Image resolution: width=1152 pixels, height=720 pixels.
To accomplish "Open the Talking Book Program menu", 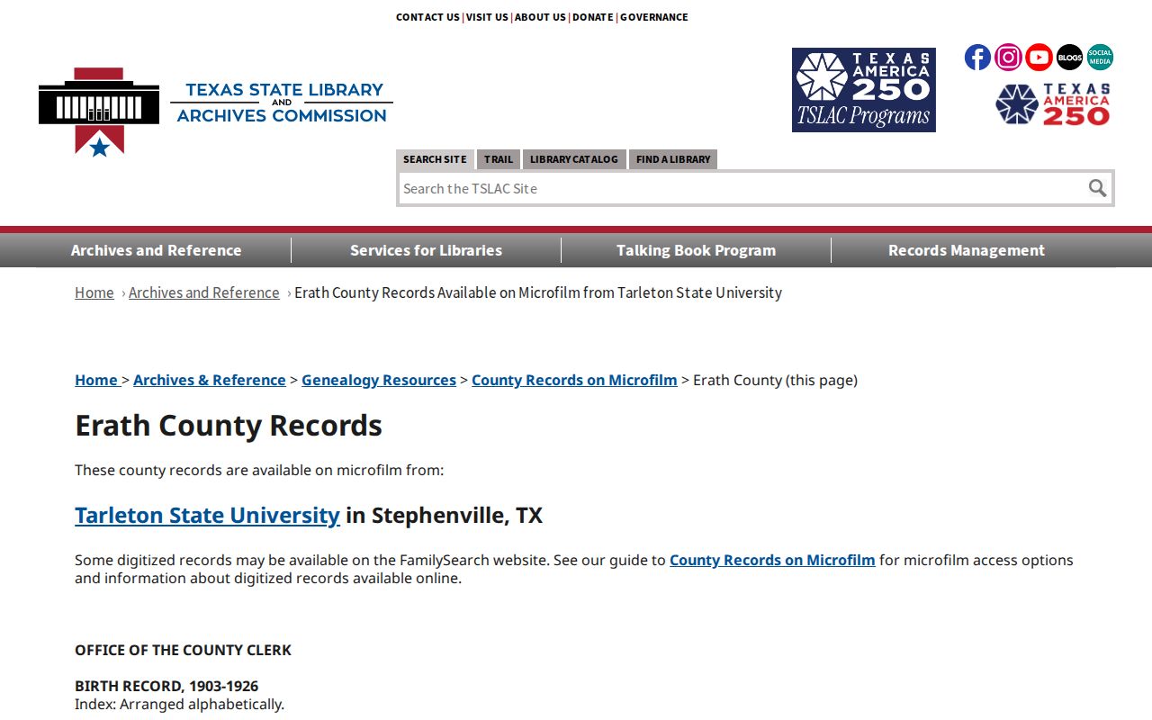I will click(697, 250).
